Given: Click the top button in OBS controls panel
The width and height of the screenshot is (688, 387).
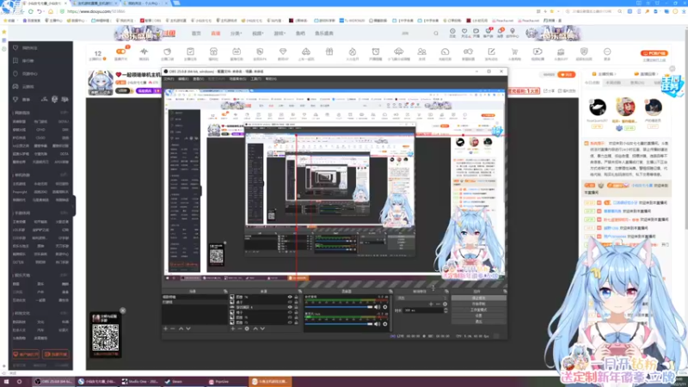Looking at the screenshot, I should [479, 298].
